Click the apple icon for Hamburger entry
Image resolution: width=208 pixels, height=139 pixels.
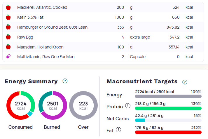(x=8, y=27)
